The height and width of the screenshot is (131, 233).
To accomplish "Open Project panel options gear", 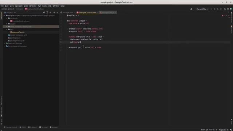I will 54,12.
